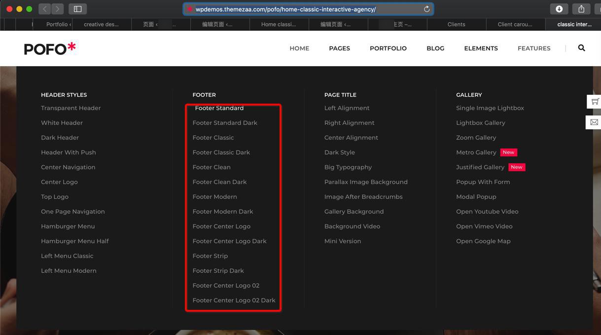Switch to the Home classi... tab
601x335 pixels.
point(279,24)
